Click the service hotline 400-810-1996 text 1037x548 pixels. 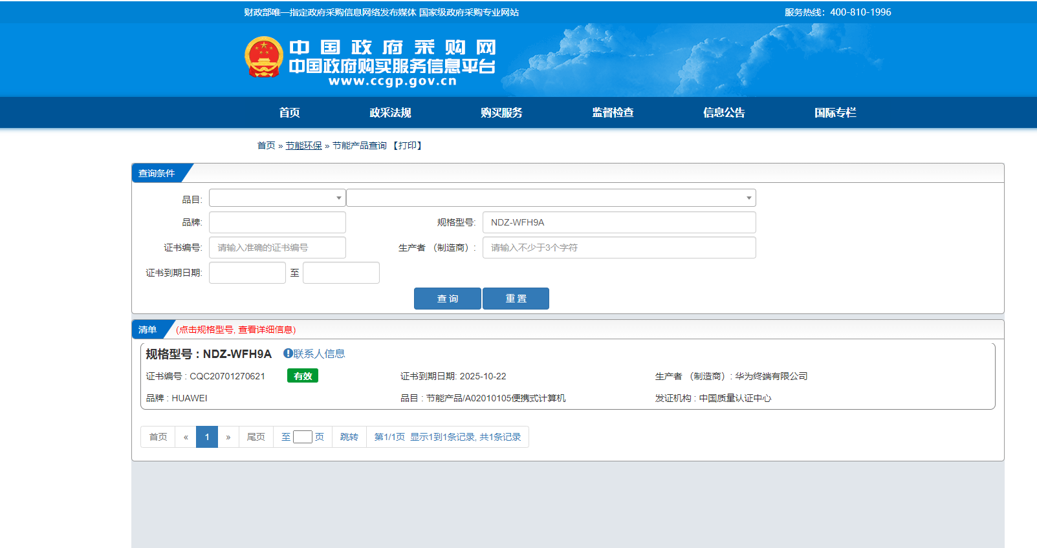[860, 12]
